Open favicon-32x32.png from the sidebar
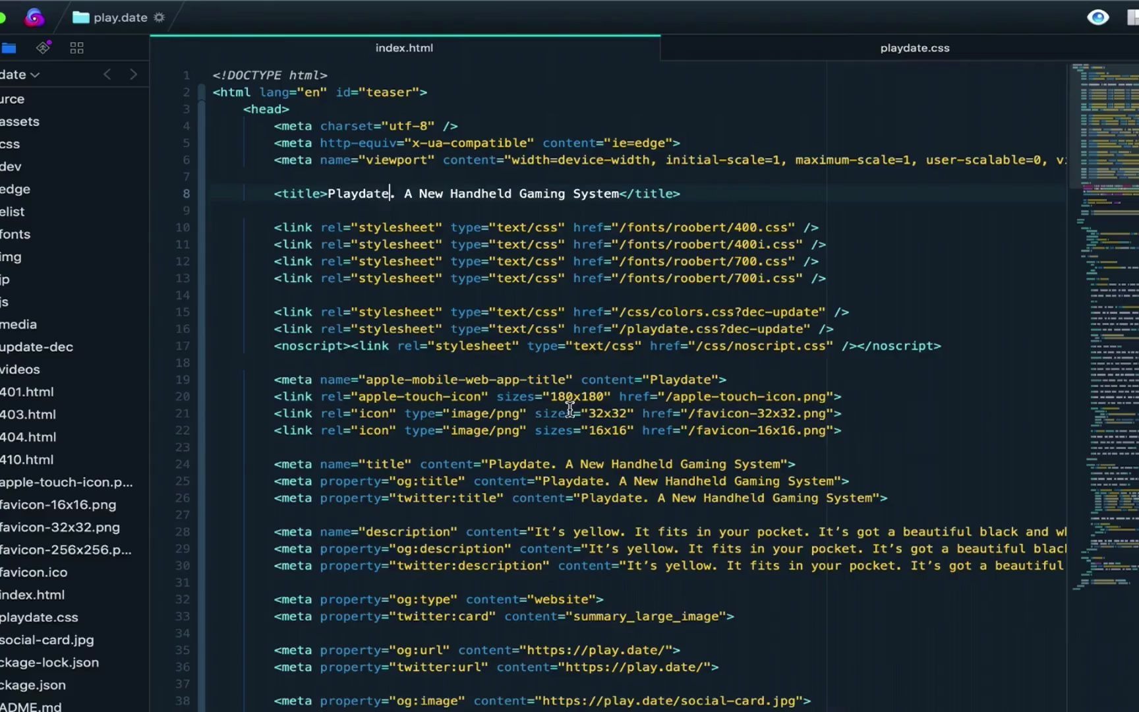Image resolution: width=1139 pixels, height=712 pixels. (x=60, y=527)
